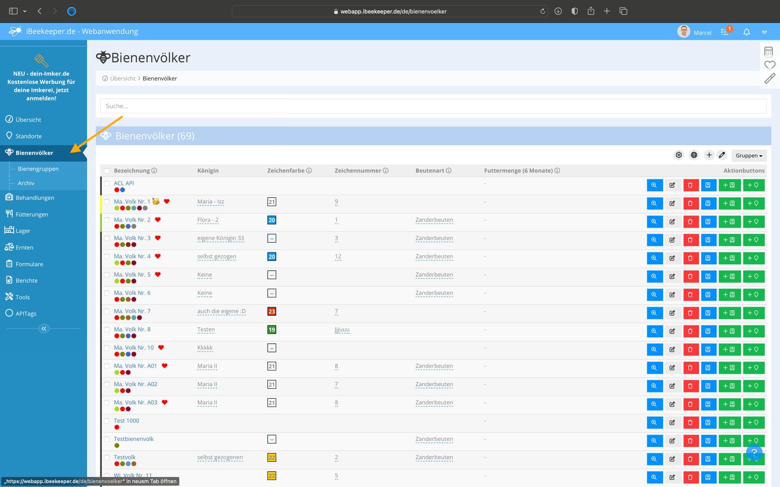Select all rows with the header checkbox

point(106,171)
